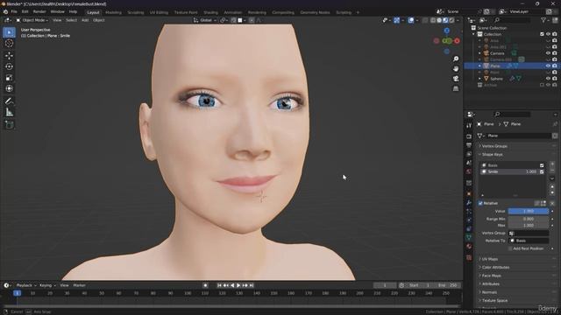Open the Add menu in viewport header

click(x=85, y=20)
